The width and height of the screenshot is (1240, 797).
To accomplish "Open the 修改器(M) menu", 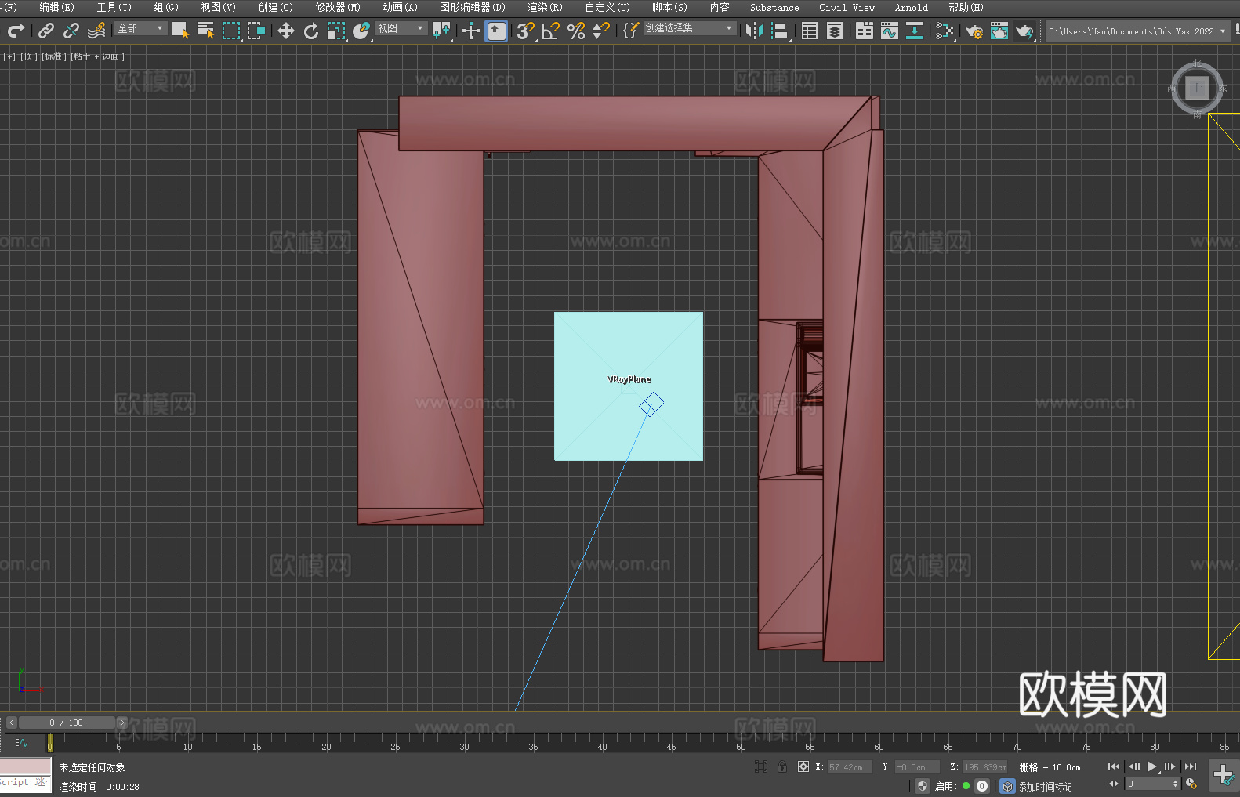I will pos(338,7).
